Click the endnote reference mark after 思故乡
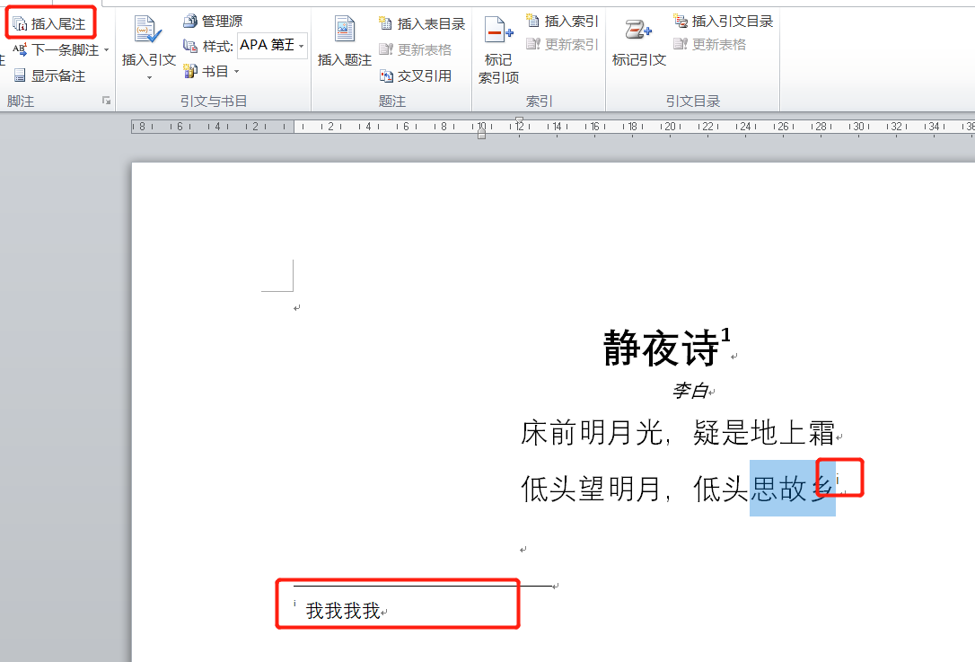975x662 pixels. pyautogui.click(x=838, y=481)
